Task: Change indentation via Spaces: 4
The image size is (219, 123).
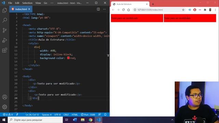Action: pyautogui.click(x=47, y=115)
